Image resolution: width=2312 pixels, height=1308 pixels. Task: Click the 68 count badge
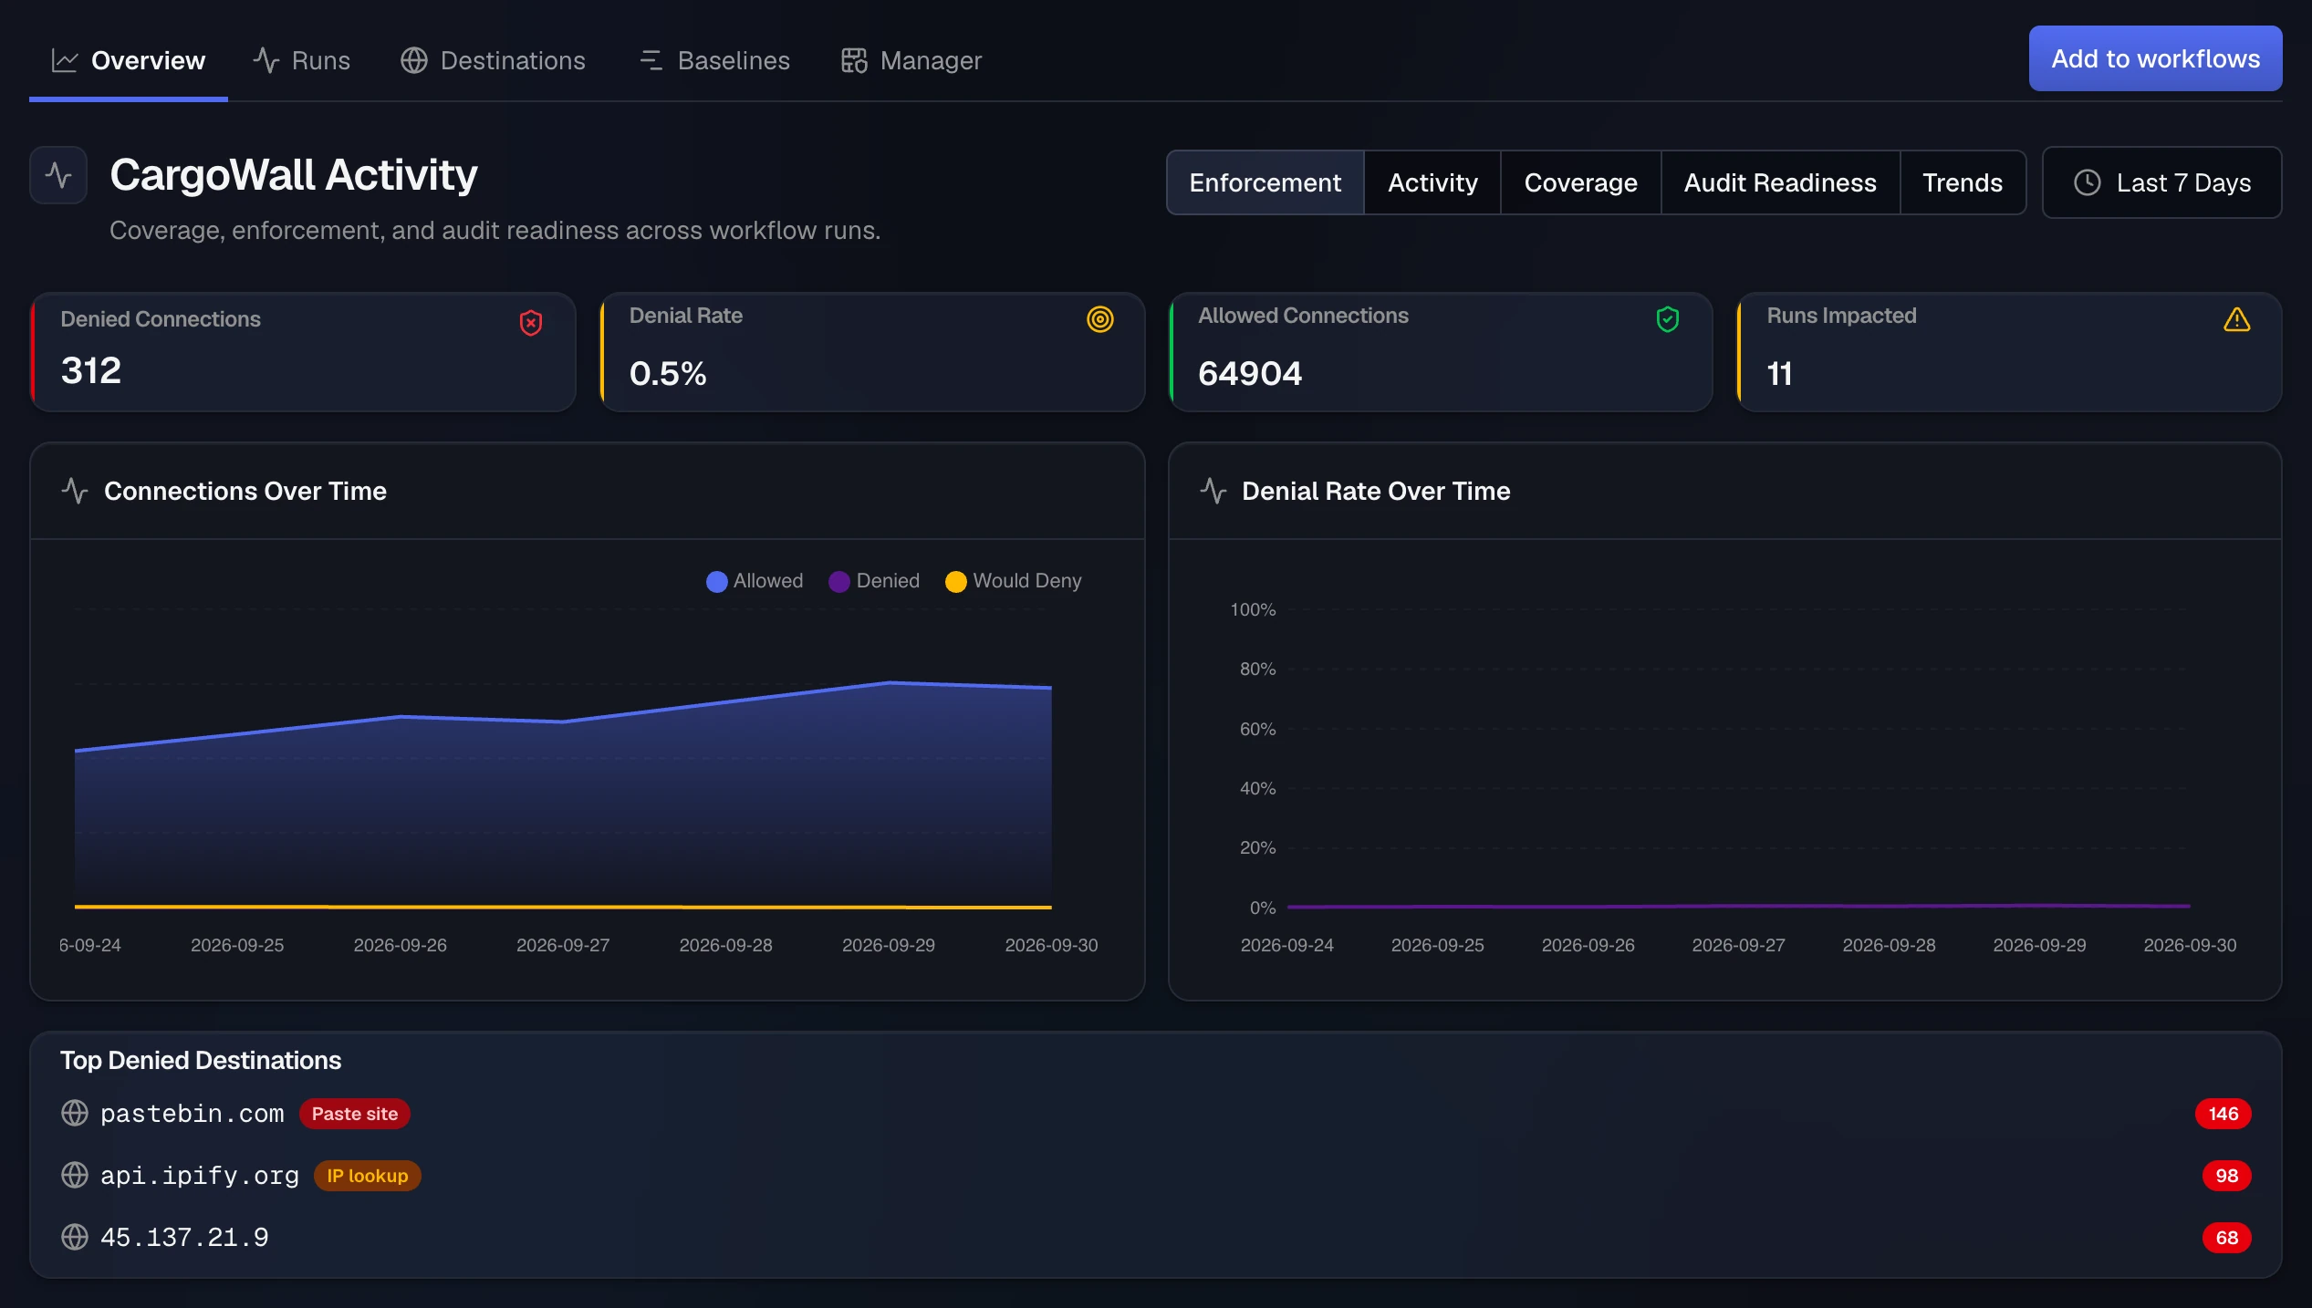pyautogui.click(x=2227, y=1237)
